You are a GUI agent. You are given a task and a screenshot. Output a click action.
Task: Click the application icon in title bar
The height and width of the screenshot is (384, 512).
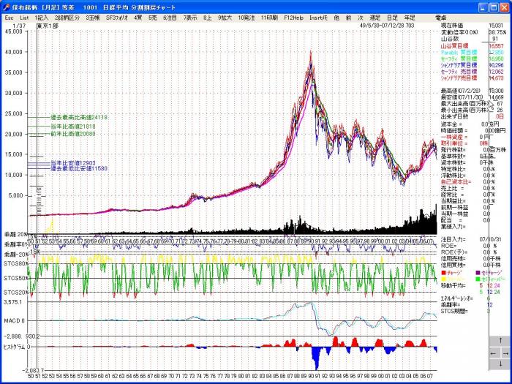[6, 6]
